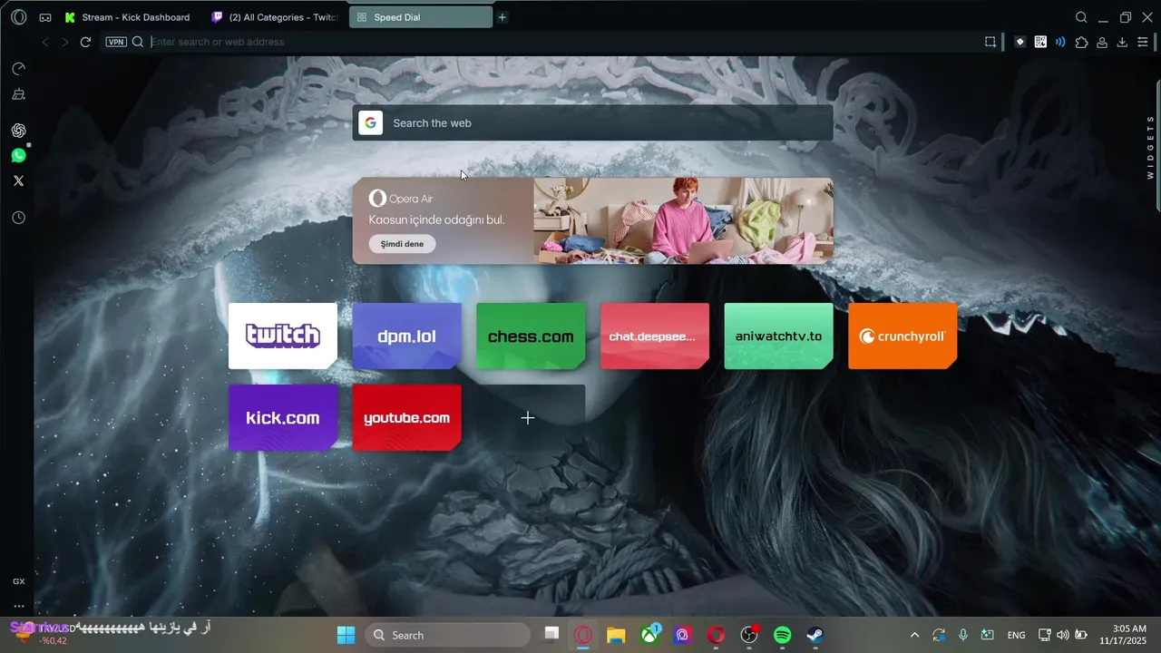Viewport: 1161px width, 653px height.
Task: Open the aniwatchtv.to speed dial tile
Action: tap(778, 336)
